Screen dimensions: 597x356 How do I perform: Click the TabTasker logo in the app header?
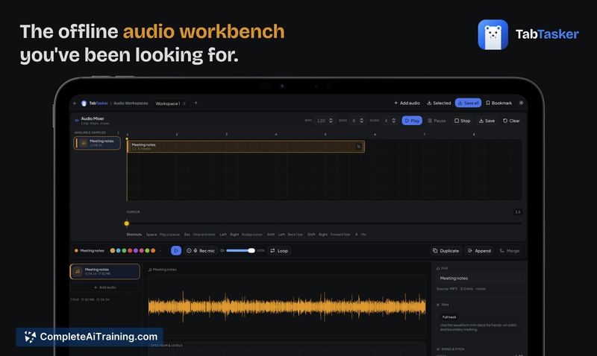[x=95, y=104]
